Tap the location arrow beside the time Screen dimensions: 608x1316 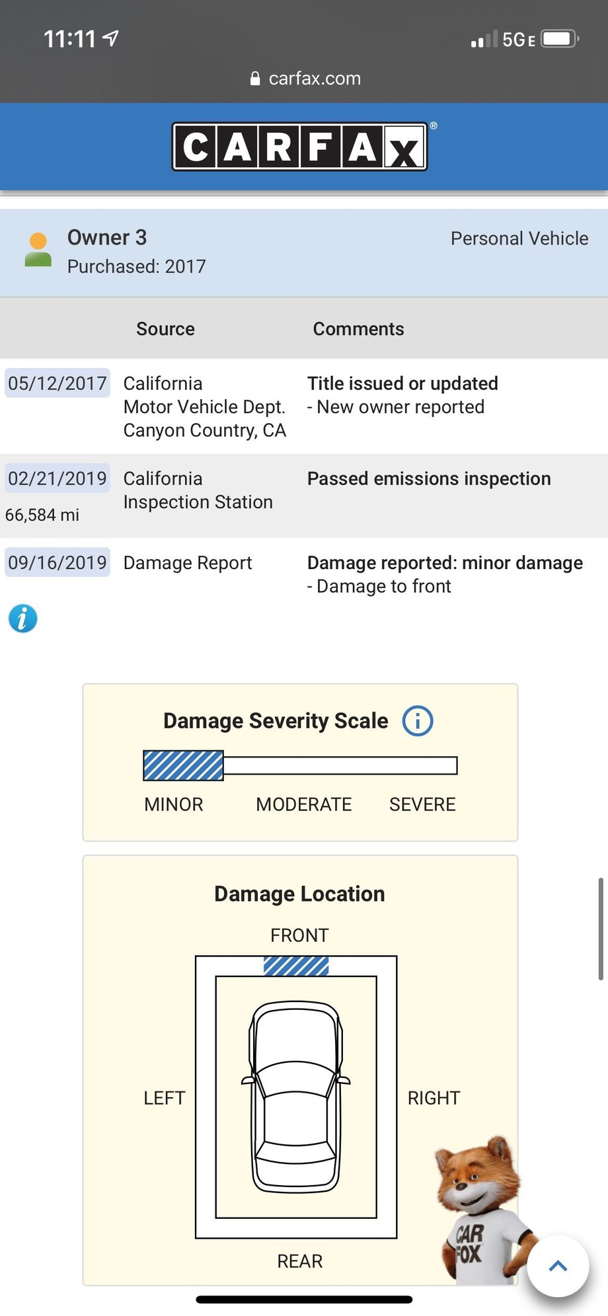[x=111, y=38]
